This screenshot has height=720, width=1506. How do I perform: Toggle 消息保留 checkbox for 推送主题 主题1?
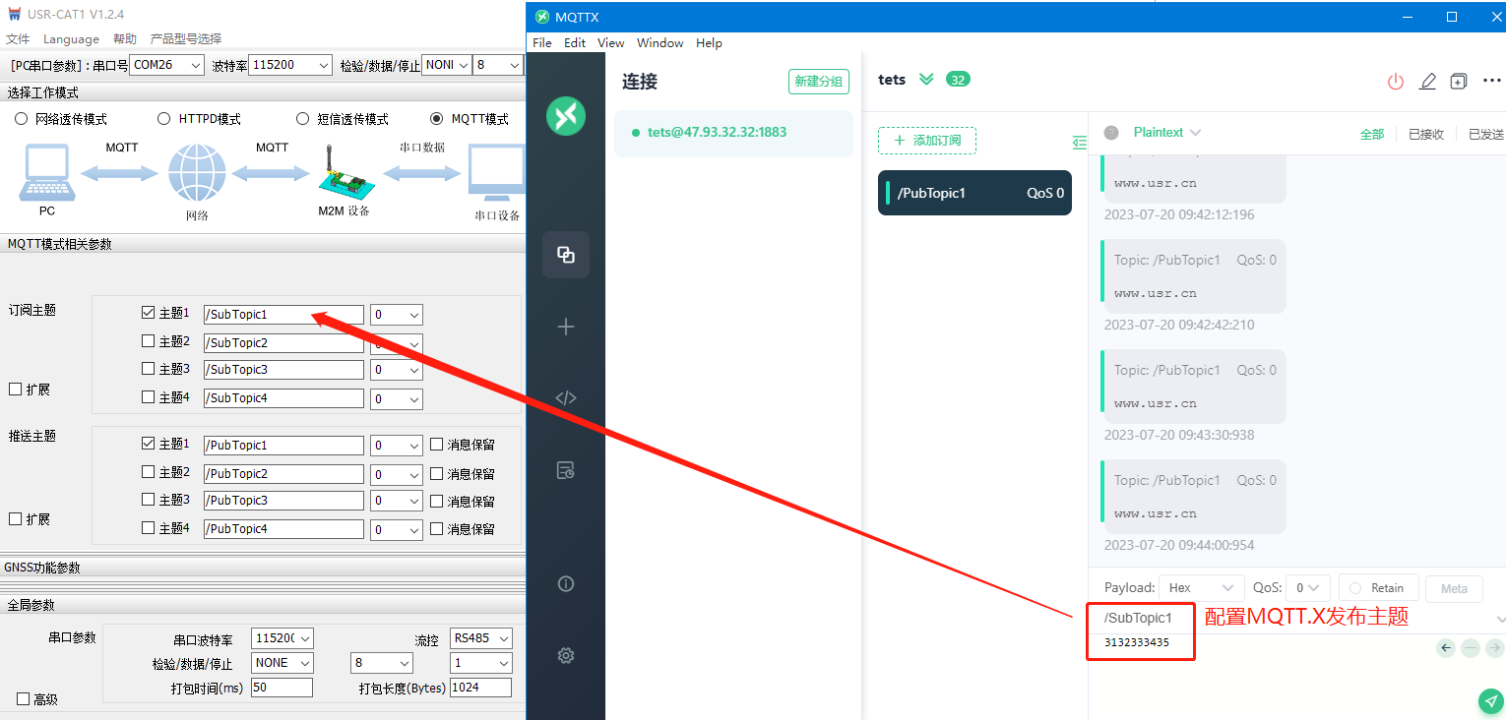(x=437, y=445)
